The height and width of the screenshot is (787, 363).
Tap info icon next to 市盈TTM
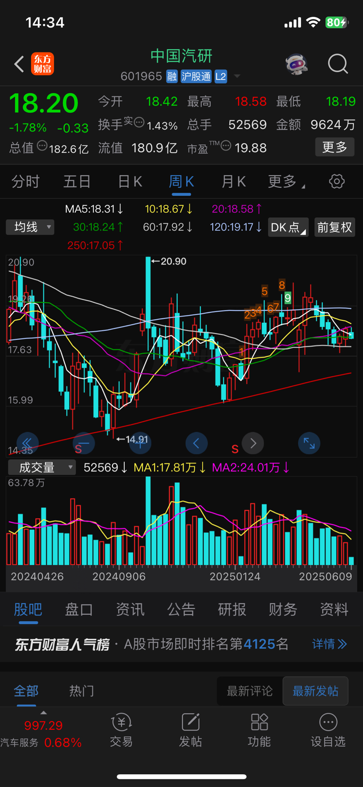pyautogui.click(x=226, y=146)
